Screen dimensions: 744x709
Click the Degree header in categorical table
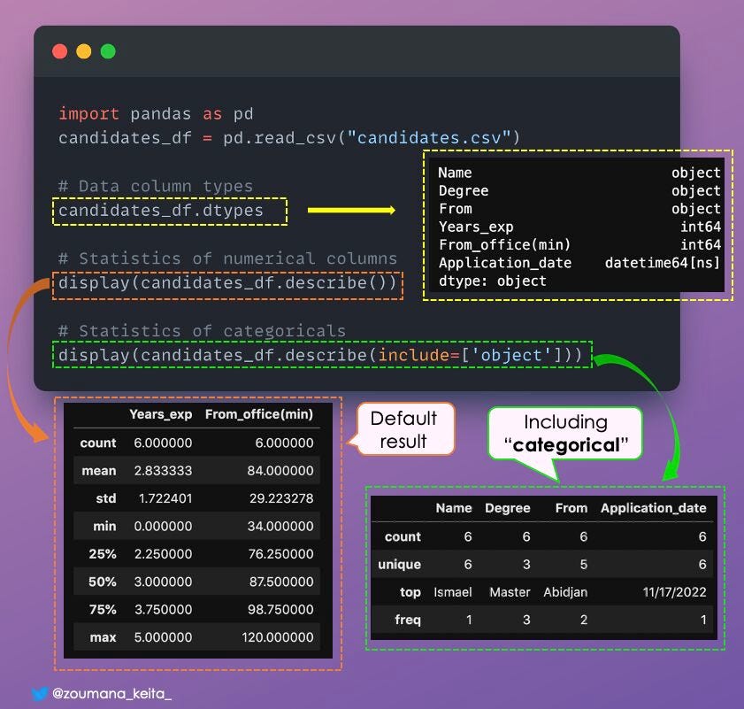(508, 508)
